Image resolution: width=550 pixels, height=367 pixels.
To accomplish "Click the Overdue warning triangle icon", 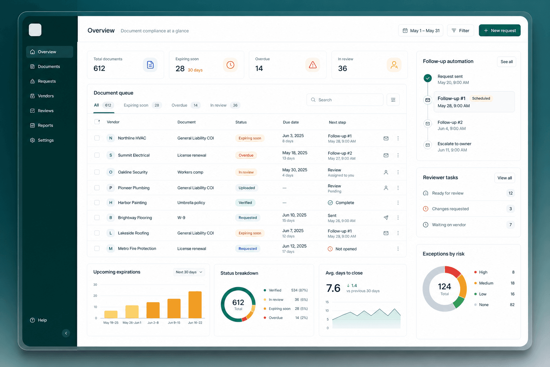I will pos(313,65).
